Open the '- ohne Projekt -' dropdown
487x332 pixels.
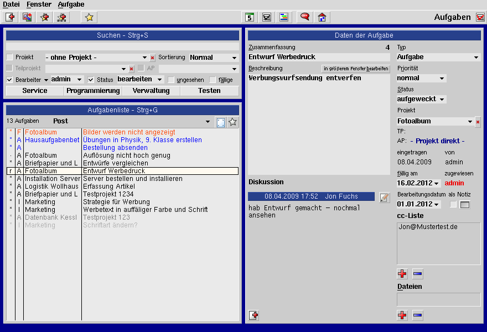(x=96, y=58)
